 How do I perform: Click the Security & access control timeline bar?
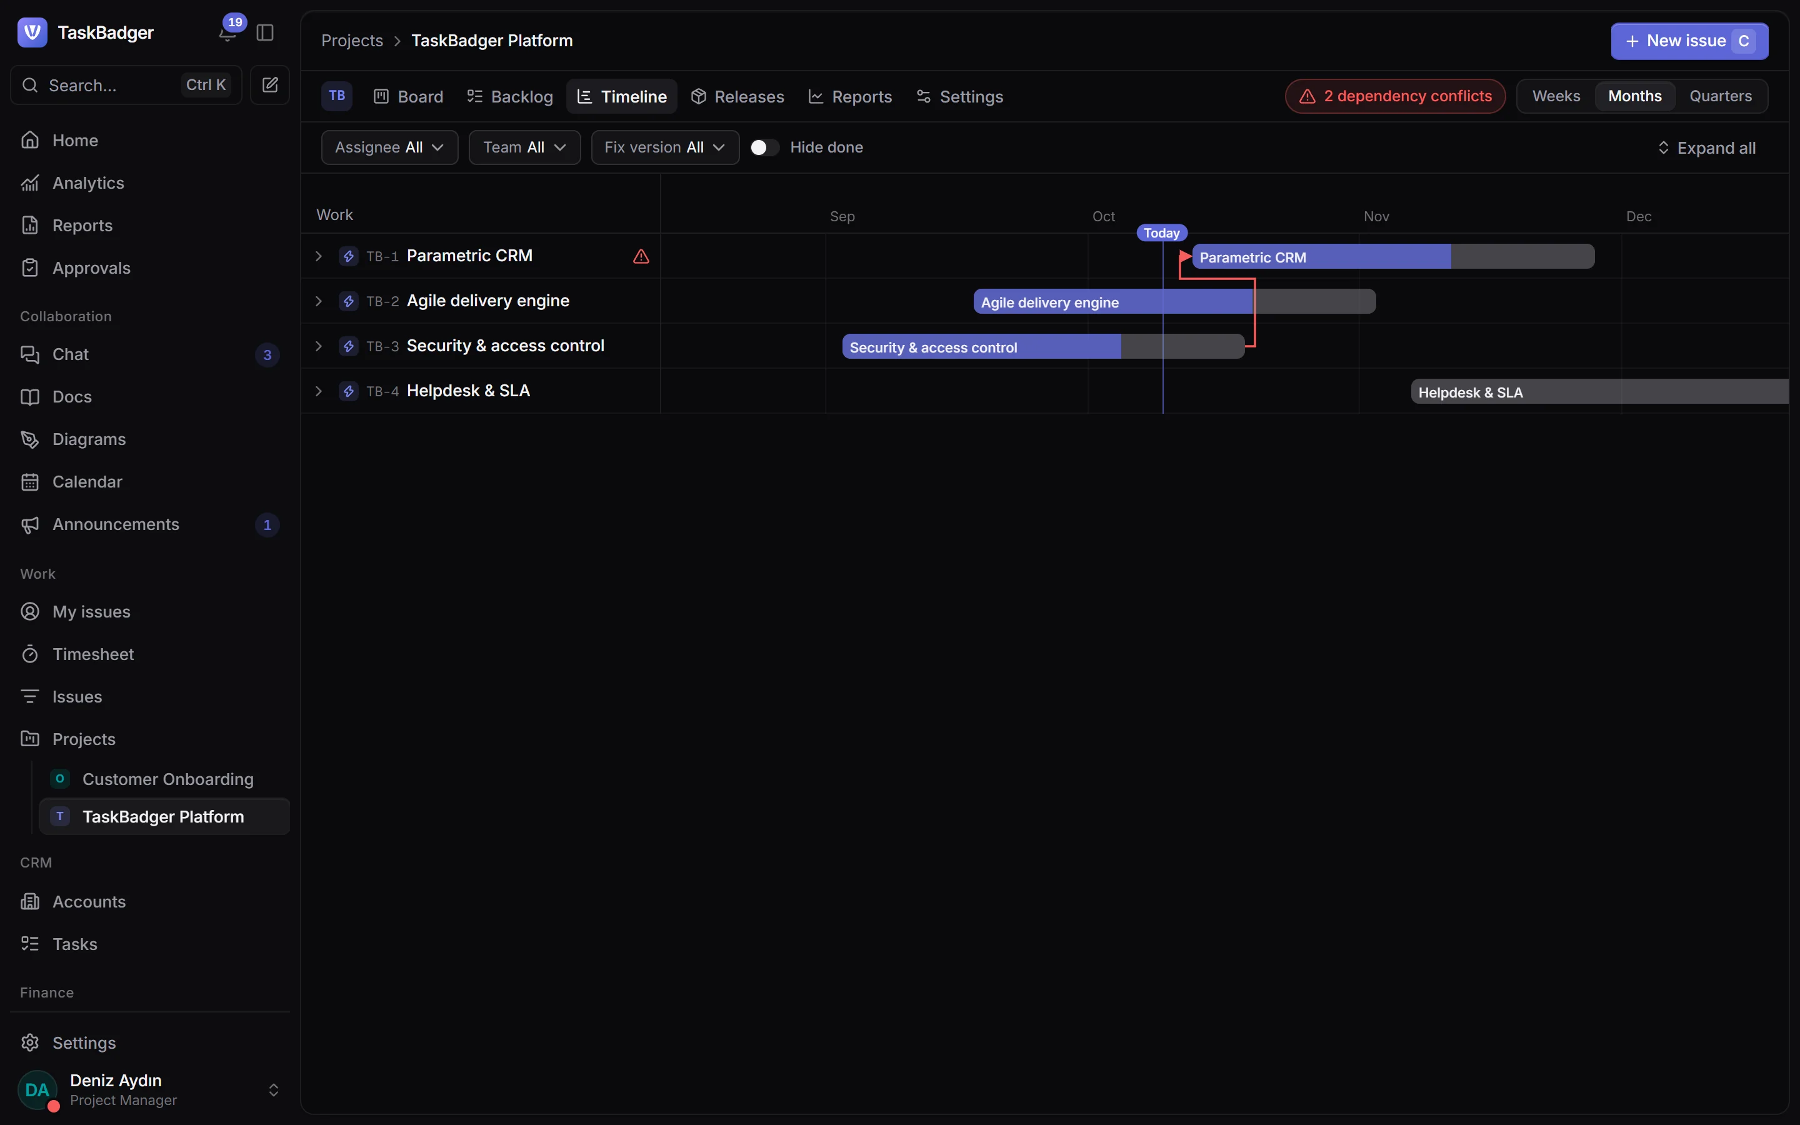coord(1042,347)
